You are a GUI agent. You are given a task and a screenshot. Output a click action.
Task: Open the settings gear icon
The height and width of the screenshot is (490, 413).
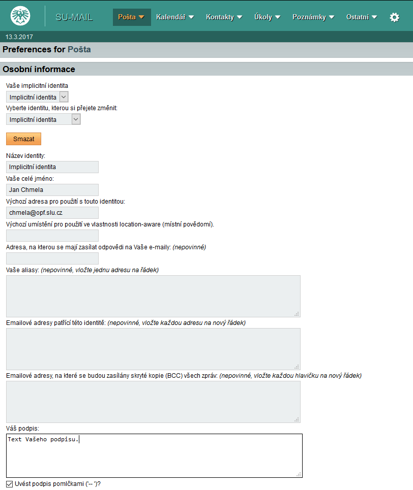pyautogui.click(x=395, y=17)
